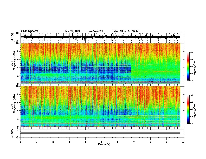Screen dimensions: 206x159
Task: Click time axis tick label "6"
Action: click(118, 142)
